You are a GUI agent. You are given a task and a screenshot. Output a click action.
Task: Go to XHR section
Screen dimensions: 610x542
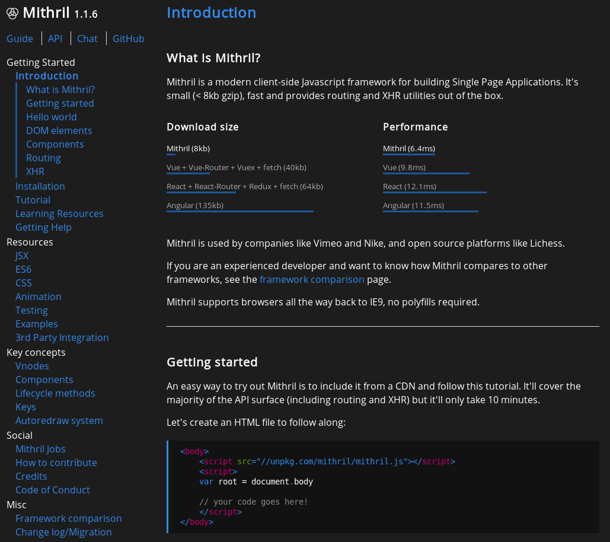coord(35,171)
